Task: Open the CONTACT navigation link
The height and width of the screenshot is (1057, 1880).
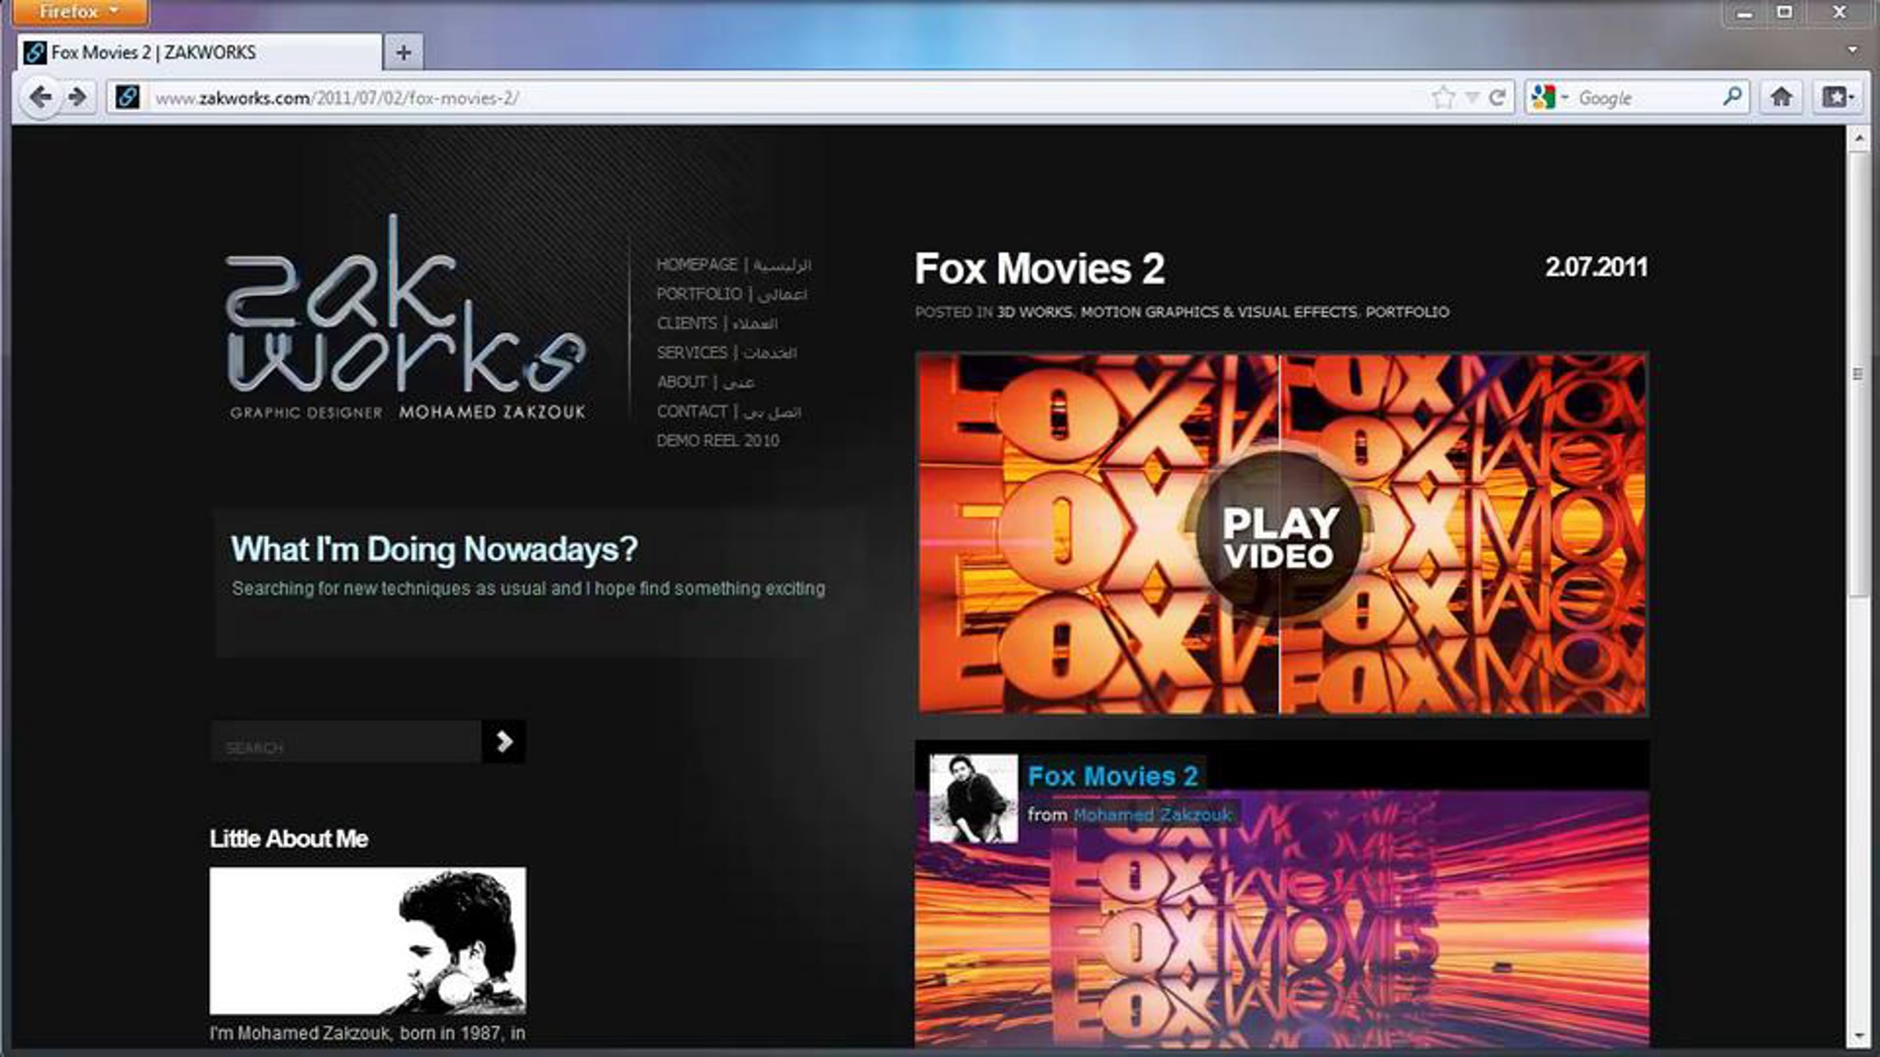Action: [729, 412]
